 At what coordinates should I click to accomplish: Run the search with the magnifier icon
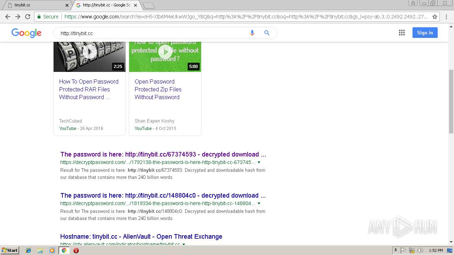(267, 33)
